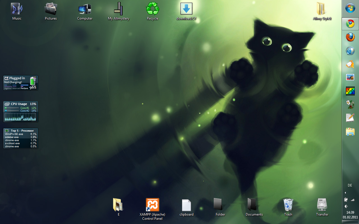
Task: Show hidden tray icons arrow
Action: (x=345, y=193)
